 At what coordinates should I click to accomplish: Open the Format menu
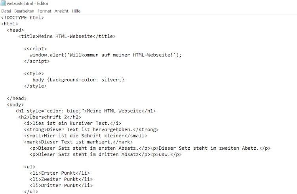tap(44, 11)
